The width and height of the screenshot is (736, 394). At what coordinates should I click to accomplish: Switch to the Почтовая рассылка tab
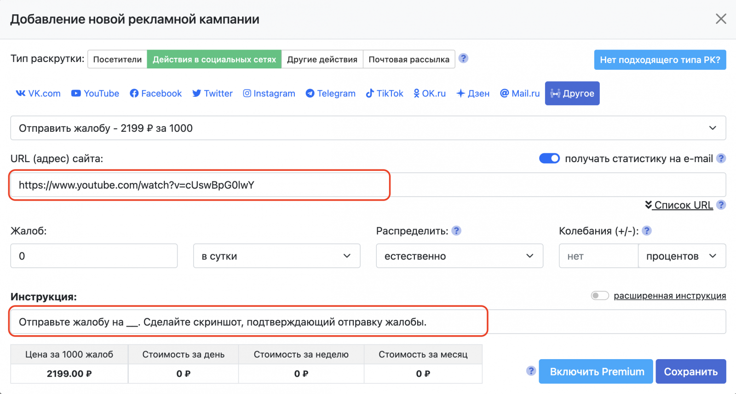point(408,59)
